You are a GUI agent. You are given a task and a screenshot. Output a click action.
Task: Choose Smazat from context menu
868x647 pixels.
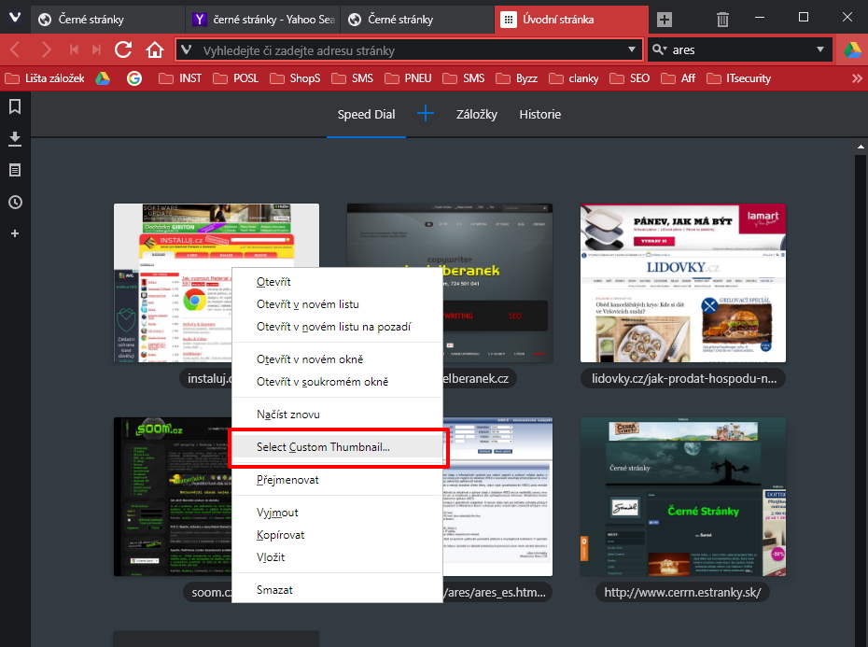pyautogui.click(x=337, y=590)
